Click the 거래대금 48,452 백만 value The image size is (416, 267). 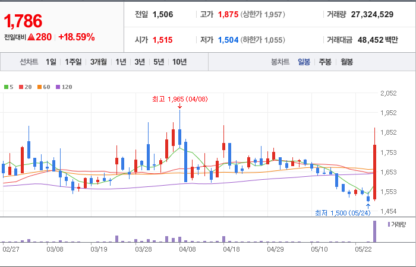377,40
